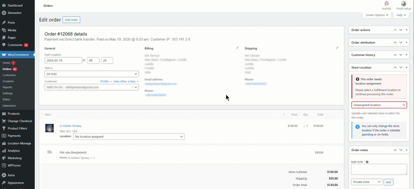The height and width of the screenshot is (189, 414).
Task: Open Coupons submenu item
Action: [x=8, y=81]
